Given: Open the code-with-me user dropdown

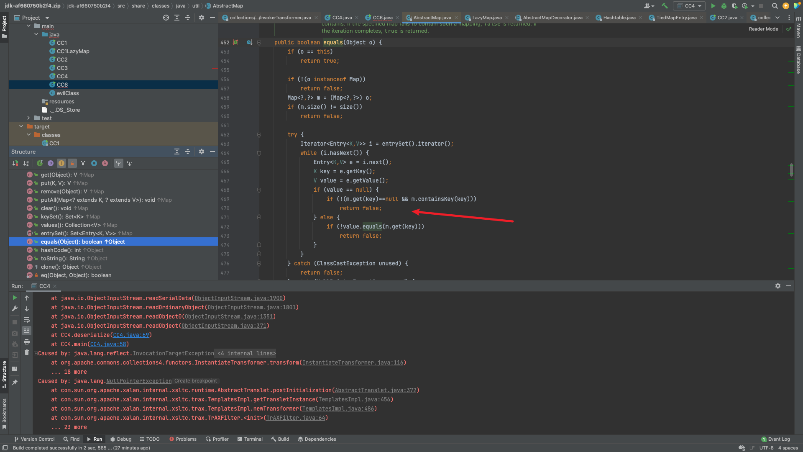Looking at the screenshot, I should 649,6.
